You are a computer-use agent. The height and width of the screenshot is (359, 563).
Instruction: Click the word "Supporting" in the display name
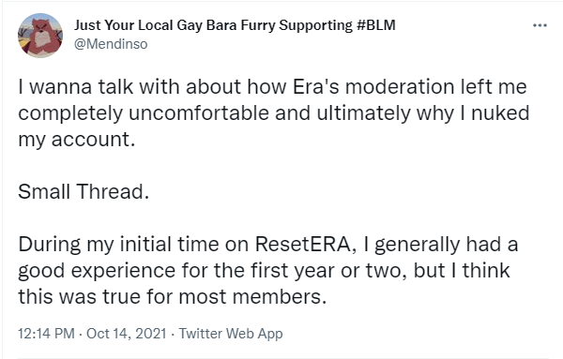316,25
